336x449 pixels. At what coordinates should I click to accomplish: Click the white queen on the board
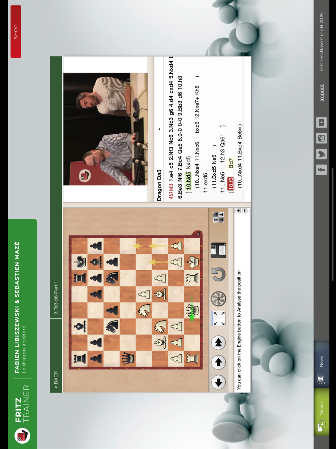tap(192, 310)
